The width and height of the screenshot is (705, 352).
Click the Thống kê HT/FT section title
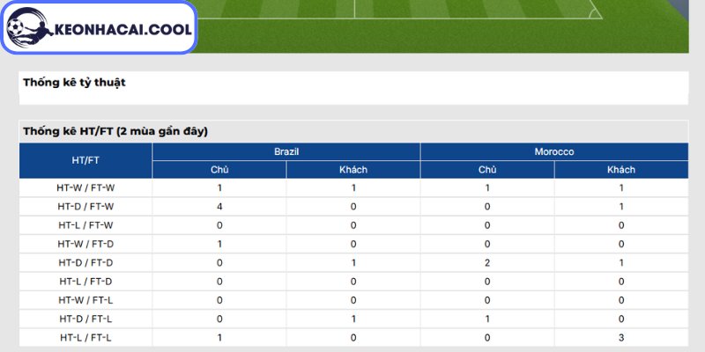point(115,131)
